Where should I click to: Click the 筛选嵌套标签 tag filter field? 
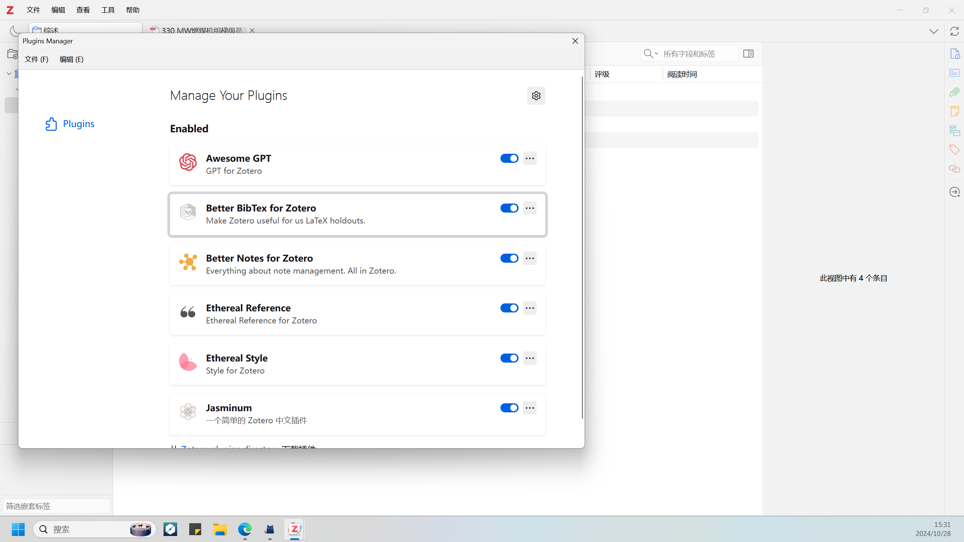pyautogui.click(x=57, y=506)
